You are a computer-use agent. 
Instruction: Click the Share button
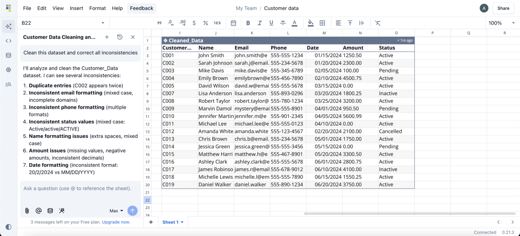coord(503,8)
